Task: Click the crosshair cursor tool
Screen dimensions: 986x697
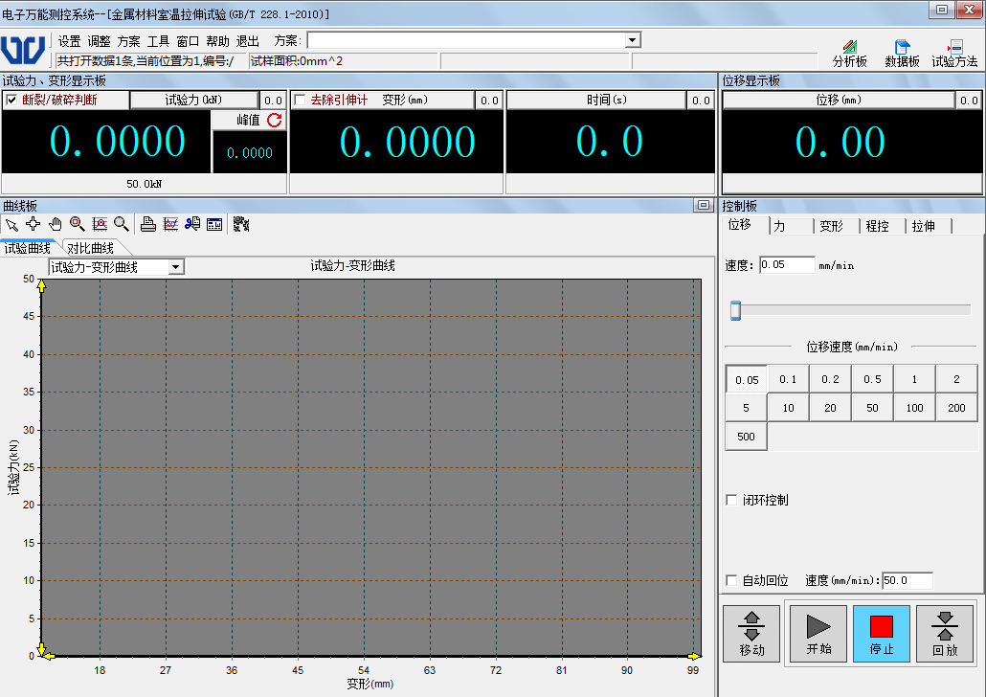Action: point(34,224)
